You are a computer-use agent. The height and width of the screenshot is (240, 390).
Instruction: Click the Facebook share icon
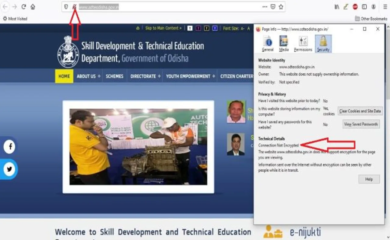point(10,147)
